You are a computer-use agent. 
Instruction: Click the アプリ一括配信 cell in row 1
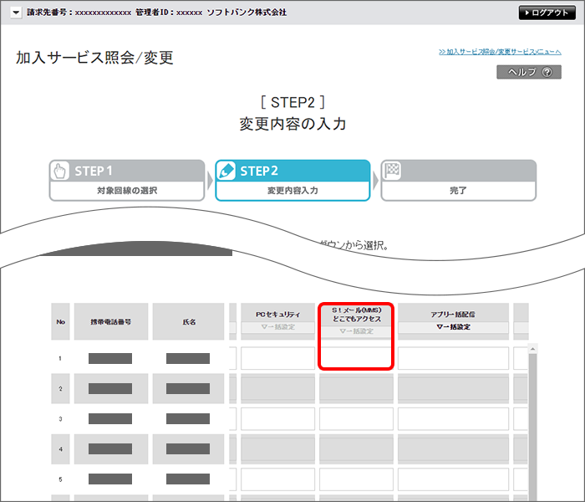tap(453, 358)
